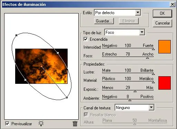Viewport: 177px width, 129px height.
Task: Click the Material value 100
Action: coord(128,79)
